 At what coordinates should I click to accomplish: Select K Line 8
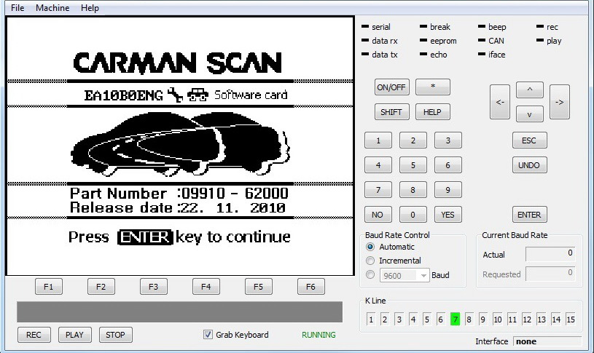tap(469, 320)
